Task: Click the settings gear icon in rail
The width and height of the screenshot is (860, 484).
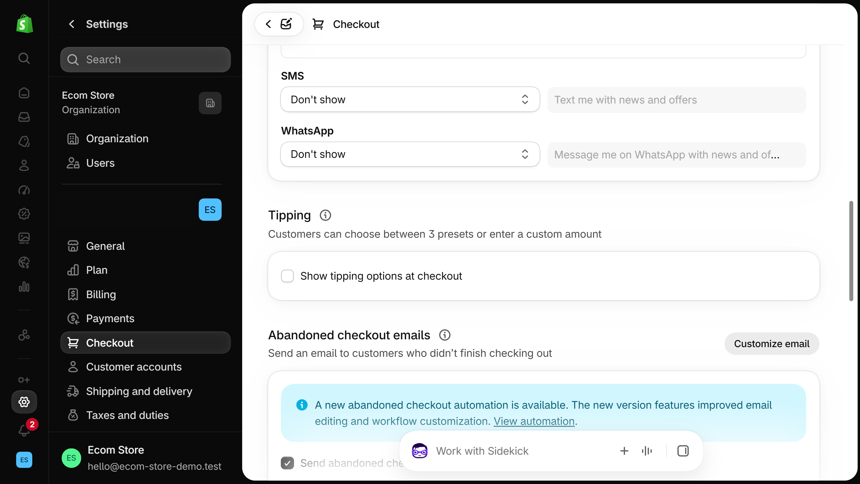Action: click(24, 402)
